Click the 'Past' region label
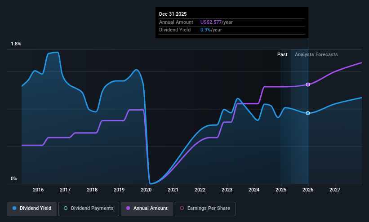369x222 pixels. [x=282, y=55]
